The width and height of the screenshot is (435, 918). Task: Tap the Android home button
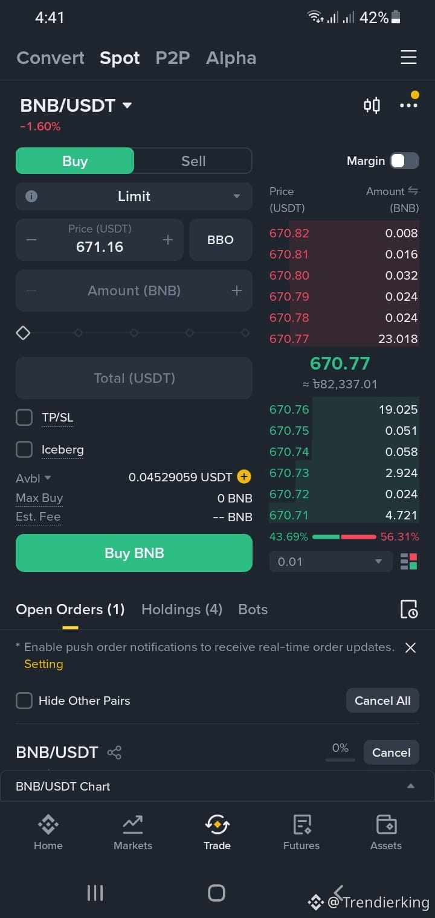click(x=216, y=893)
